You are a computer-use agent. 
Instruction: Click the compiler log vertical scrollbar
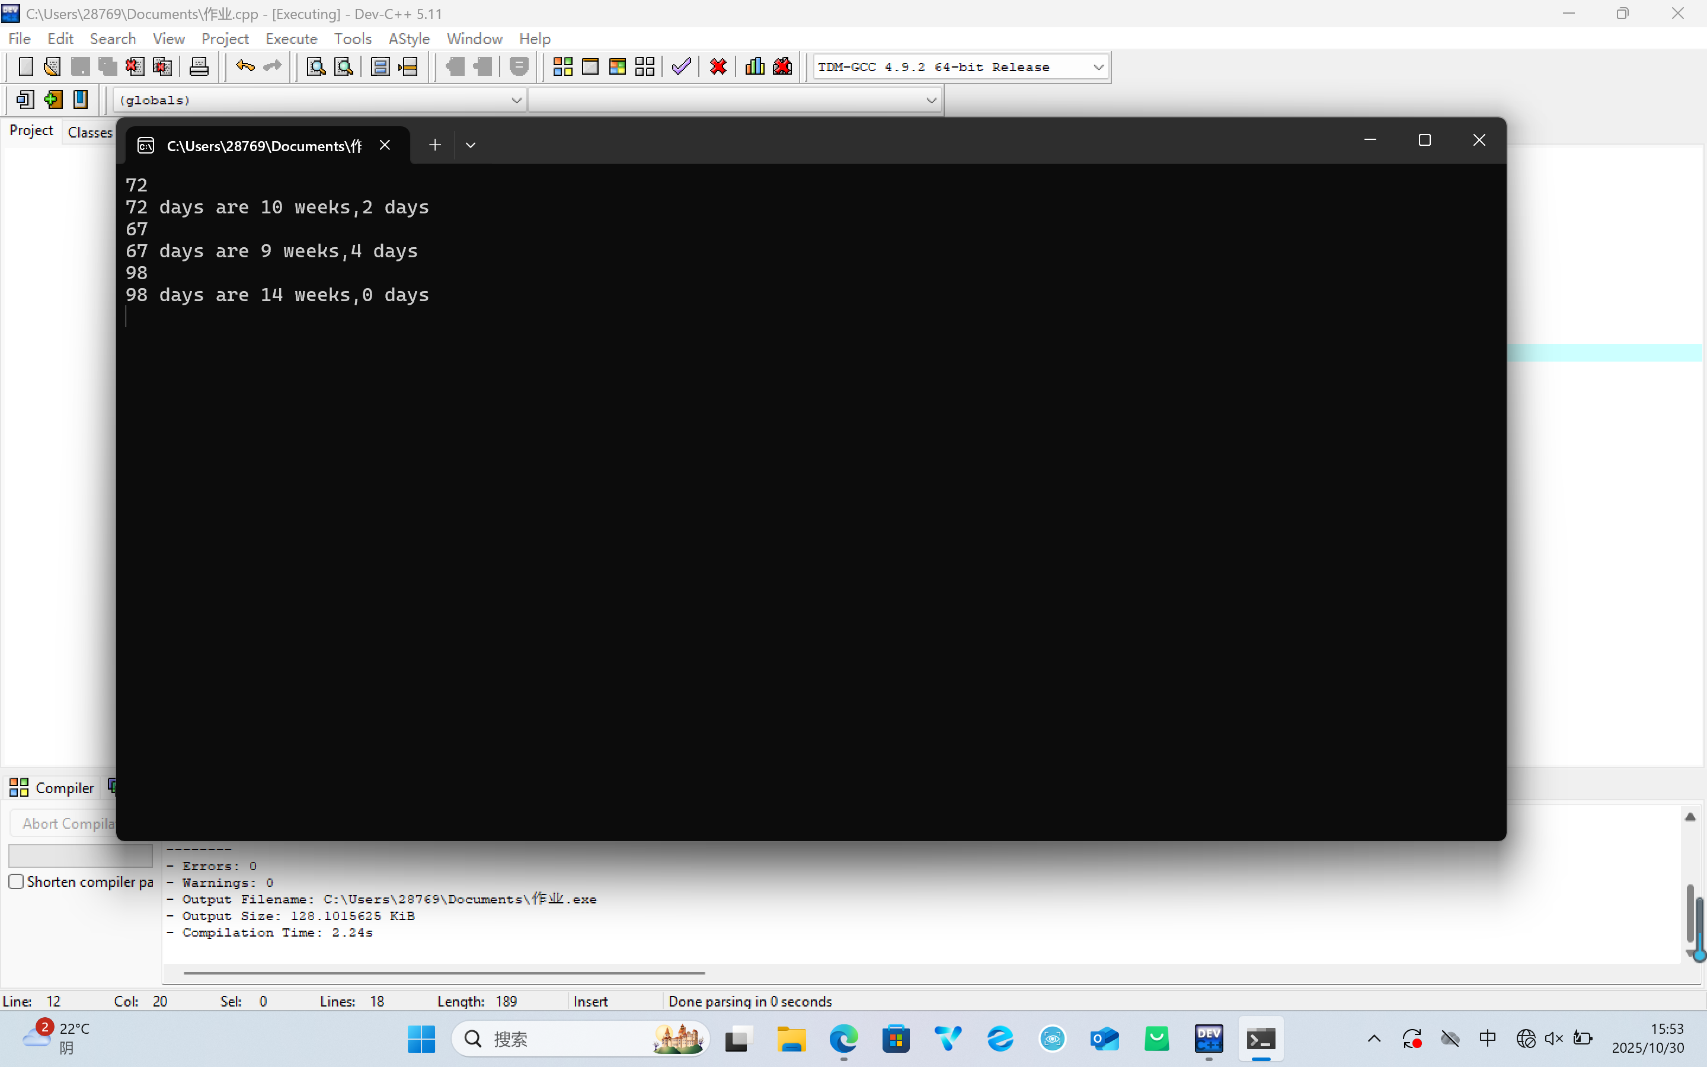tap(1690, 911)
